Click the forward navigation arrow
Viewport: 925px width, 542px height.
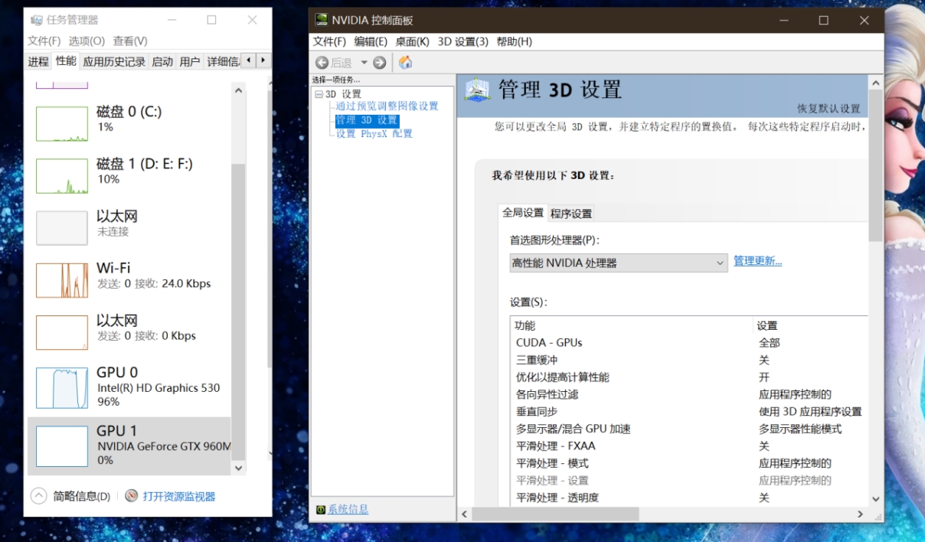[379, 62]
